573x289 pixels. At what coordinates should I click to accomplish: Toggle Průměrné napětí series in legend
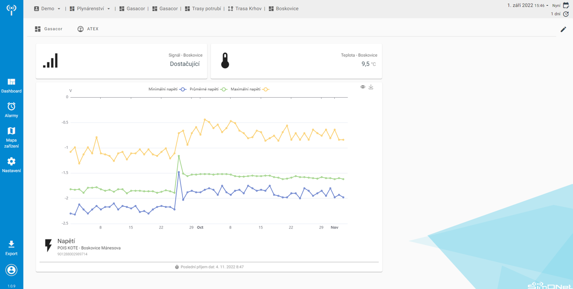click(x=208, y=90)
